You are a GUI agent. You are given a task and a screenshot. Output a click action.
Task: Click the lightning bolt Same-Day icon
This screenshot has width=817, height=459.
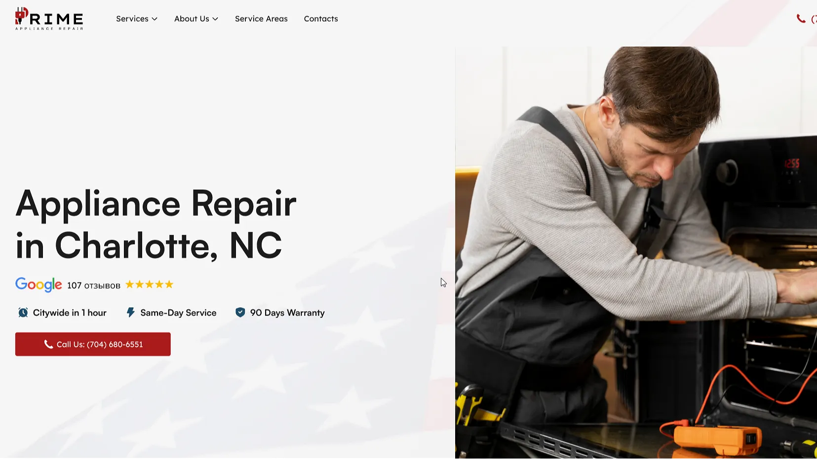point(130,313)
